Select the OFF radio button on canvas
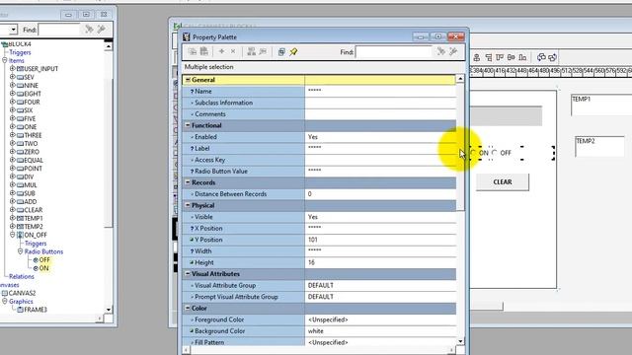This screenshot has height=355, width=632. tap(495, 153)
